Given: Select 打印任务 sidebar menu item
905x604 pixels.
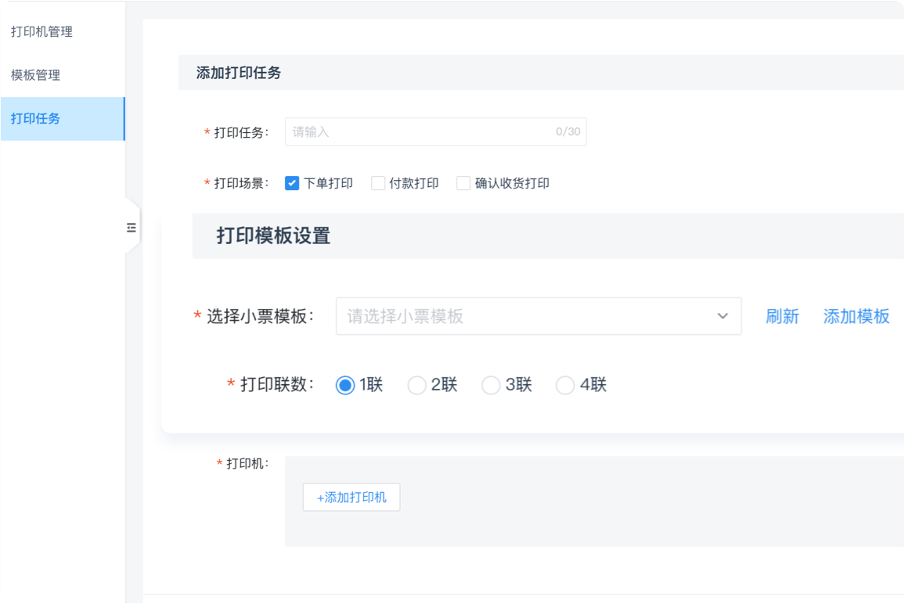Looking at the screenshot, I should point(35,119).
